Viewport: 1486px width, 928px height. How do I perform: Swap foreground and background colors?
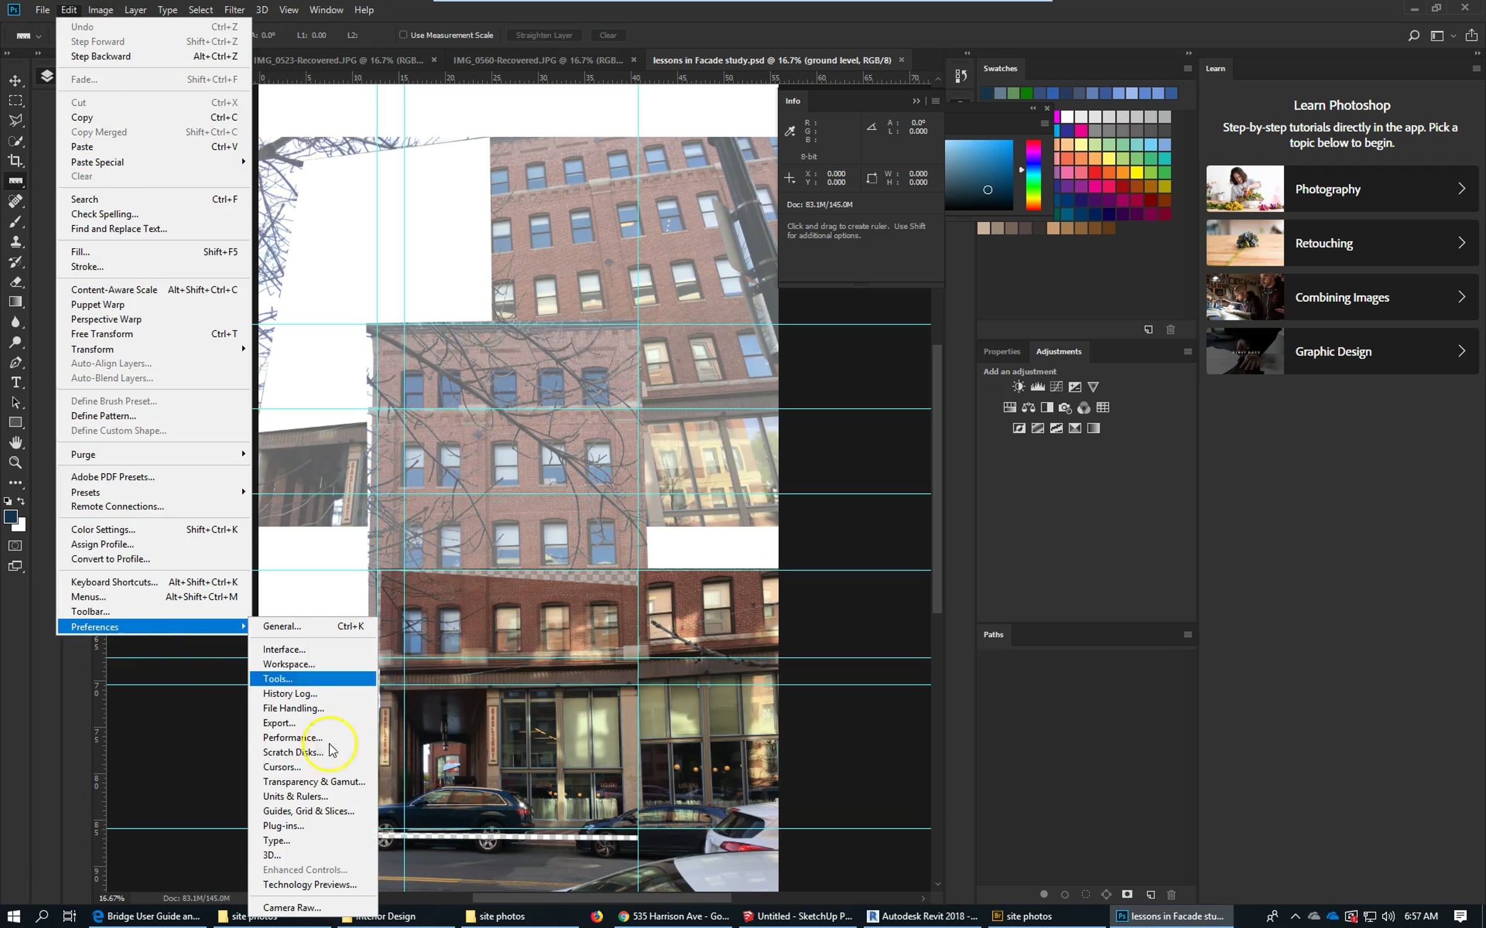[21, 501]
